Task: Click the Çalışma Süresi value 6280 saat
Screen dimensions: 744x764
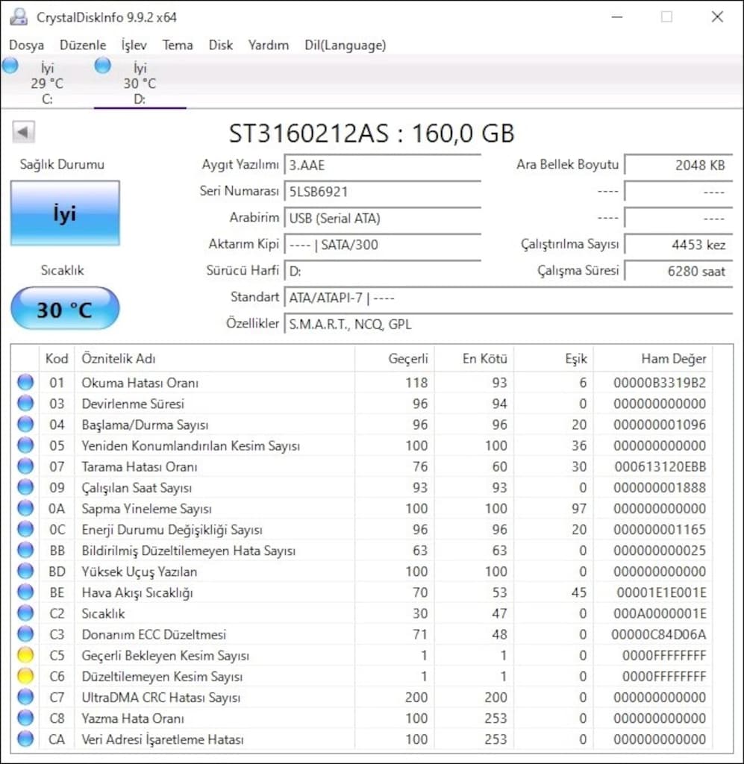Action: 678,271
